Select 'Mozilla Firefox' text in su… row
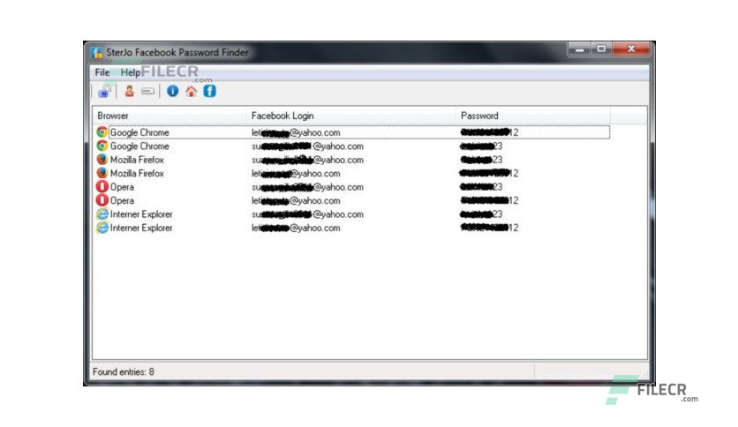This screenshot has height=427, width=738. 137,160
